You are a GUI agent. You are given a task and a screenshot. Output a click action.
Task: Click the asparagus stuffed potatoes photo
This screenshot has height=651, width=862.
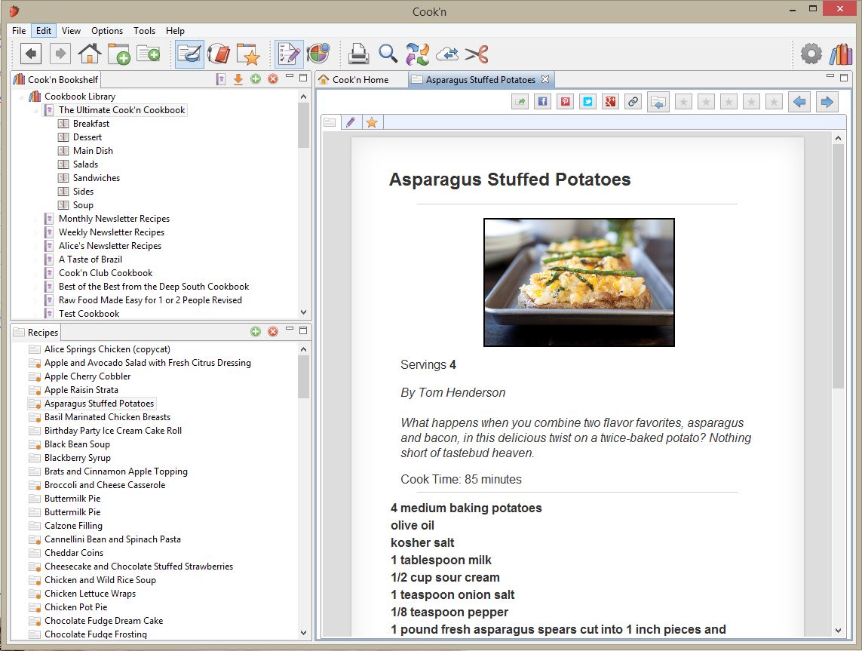tap(579, 283)
